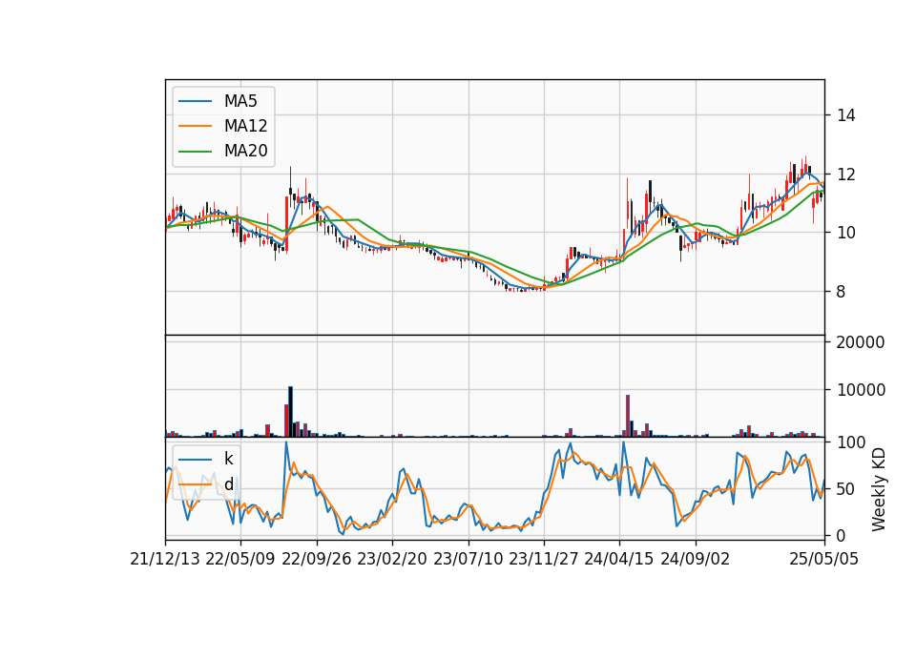Click the tall volume bar near 24/04/15
The width and height of the screenshot is (916, 658).
click(x=628, y=416)
